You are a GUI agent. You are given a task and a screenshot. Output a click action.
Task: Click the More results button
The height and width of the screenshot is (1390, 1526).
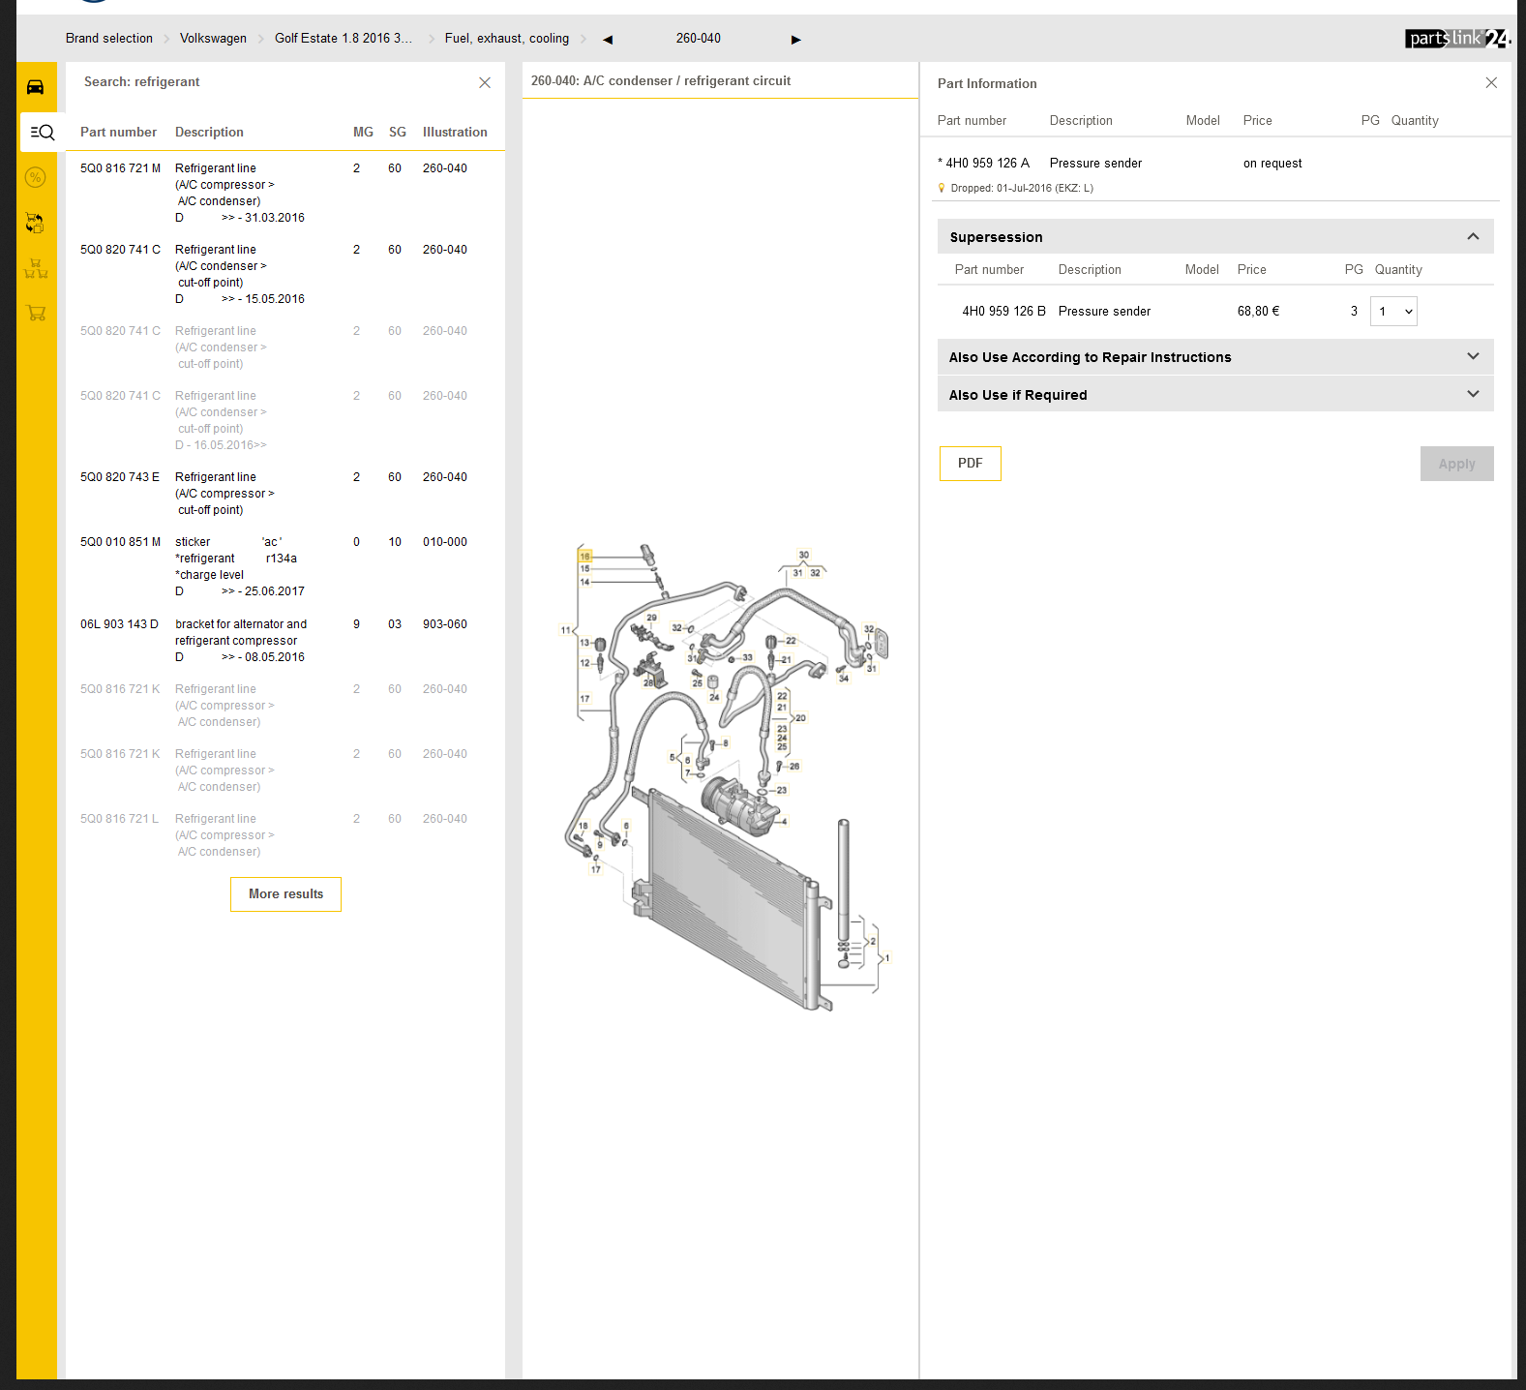[x=285, y=894]
